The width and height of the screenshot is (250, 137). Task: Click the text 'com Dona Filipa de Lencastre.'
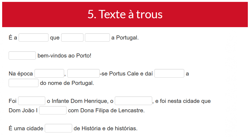click(106, 110)
